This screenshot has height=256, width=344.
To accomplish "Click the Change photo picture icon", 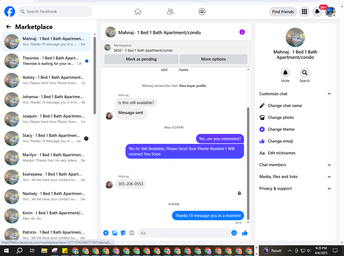I will 262,118.
